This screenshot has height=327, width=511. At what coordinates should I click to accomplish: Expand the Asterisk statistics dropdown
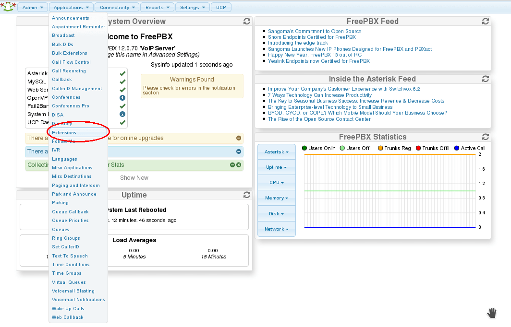(276, 152)
